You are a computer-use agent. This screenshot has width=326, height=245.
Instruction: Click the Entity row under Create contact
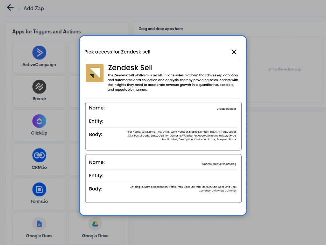pyautogui.click(x=163, y=121)
